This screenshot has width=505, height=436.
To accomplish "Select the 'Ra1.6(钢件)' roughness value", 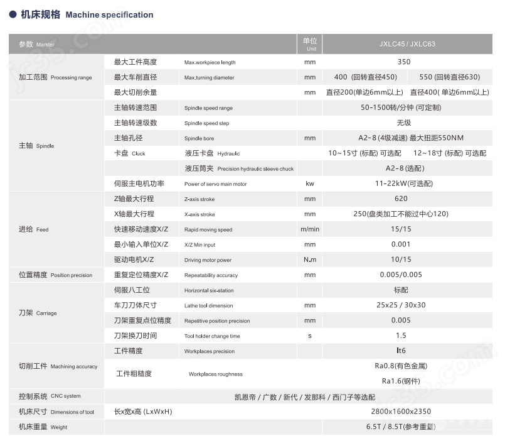I will coord(401,381).
